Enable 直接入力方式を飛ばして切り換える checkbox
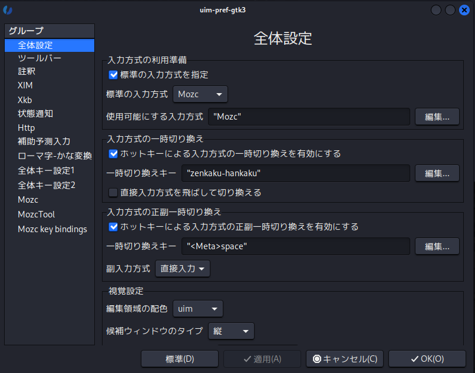This screenshot has width=475, height=373. pyautogui.click(x=113, y=193)
